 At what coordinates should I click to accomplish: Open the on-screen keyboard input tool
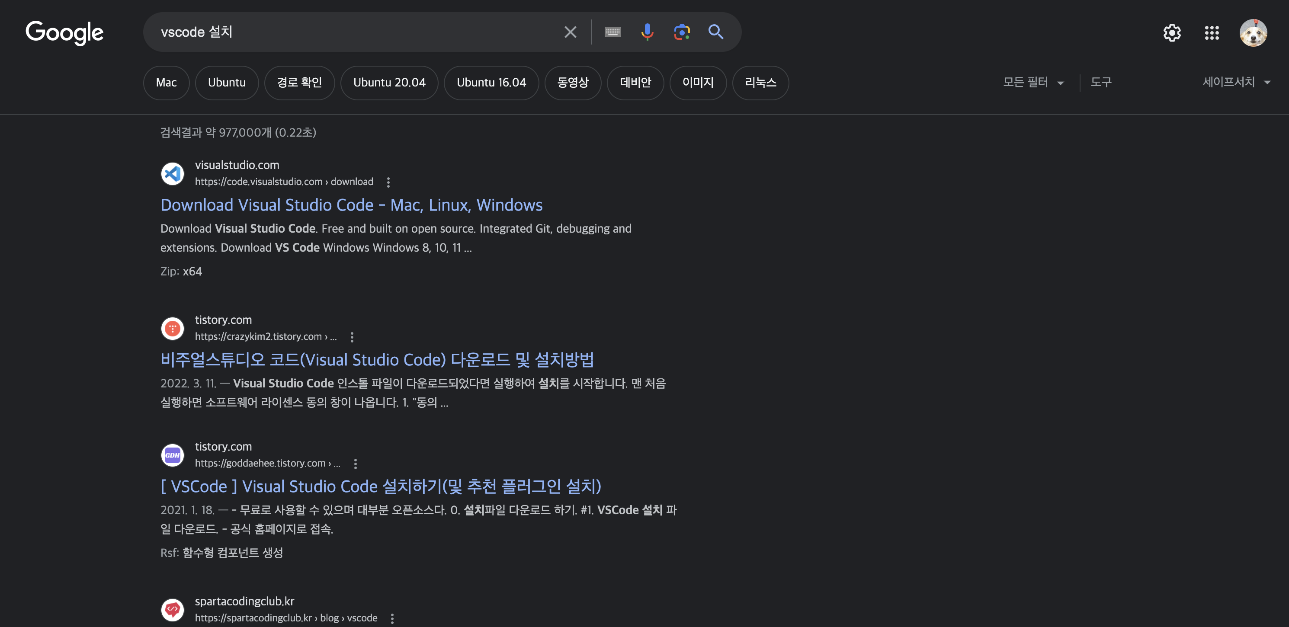612,32
